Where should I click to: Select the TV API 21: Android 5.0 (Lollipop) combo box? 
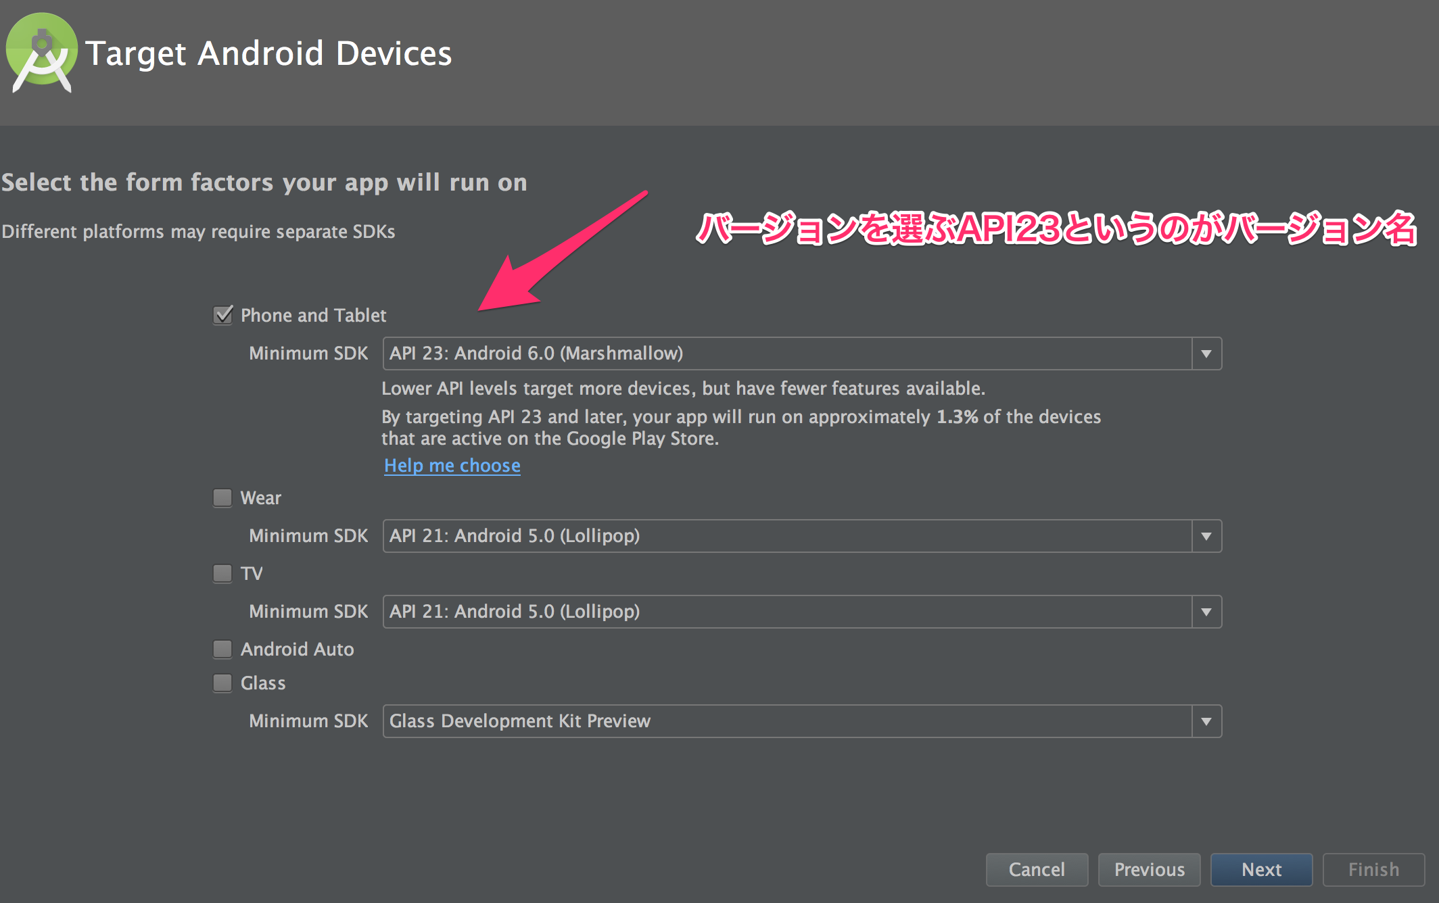pos(802,612)
